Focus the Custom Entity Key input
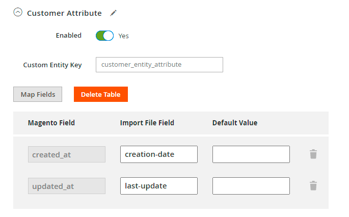The image size is (349, 217). click(159, 65)
